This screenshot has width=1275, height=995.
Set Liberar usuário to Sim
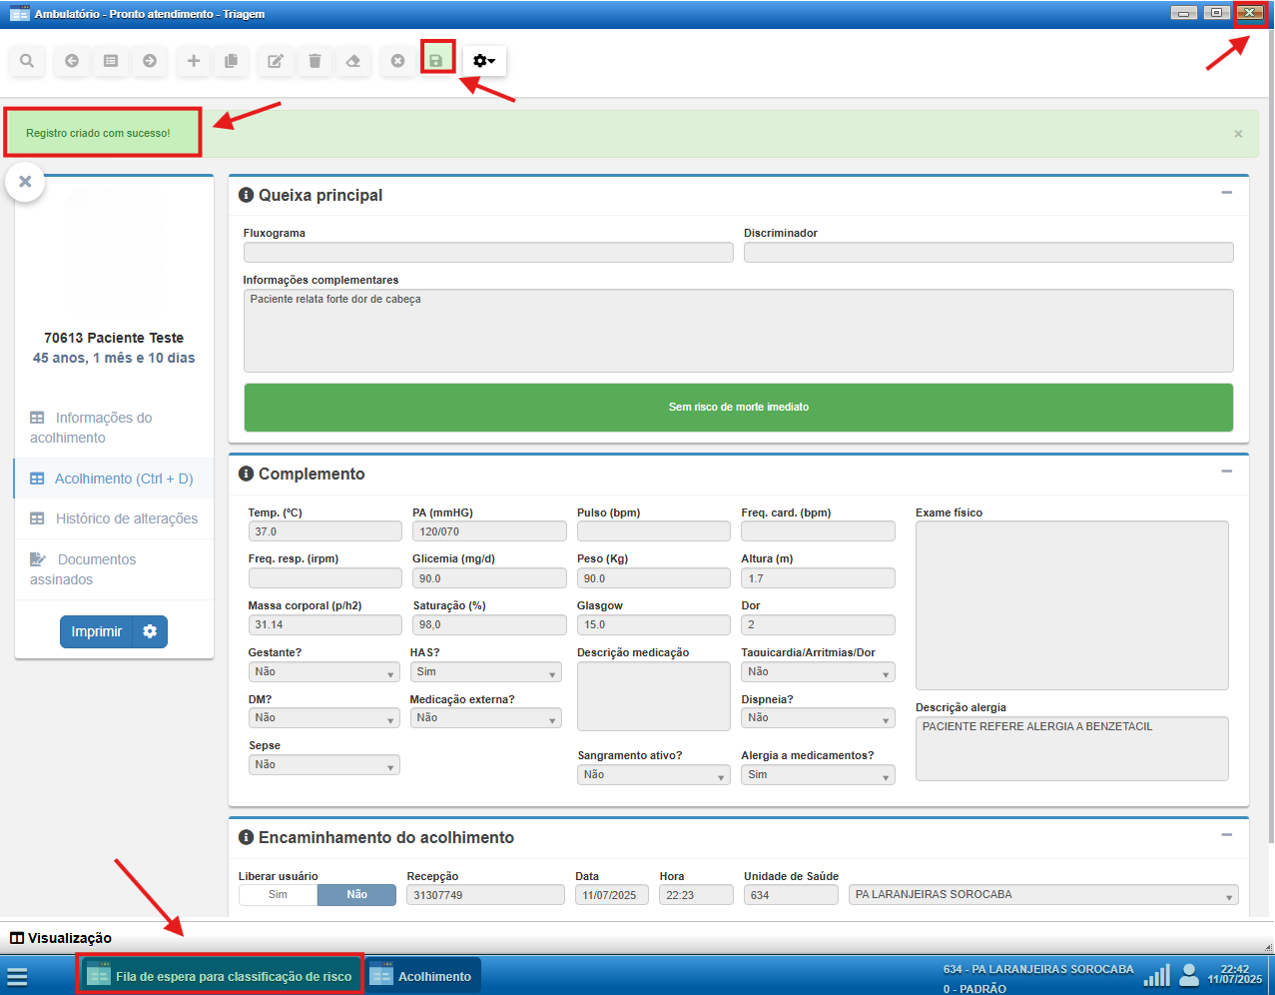click(x=278, y=895)
